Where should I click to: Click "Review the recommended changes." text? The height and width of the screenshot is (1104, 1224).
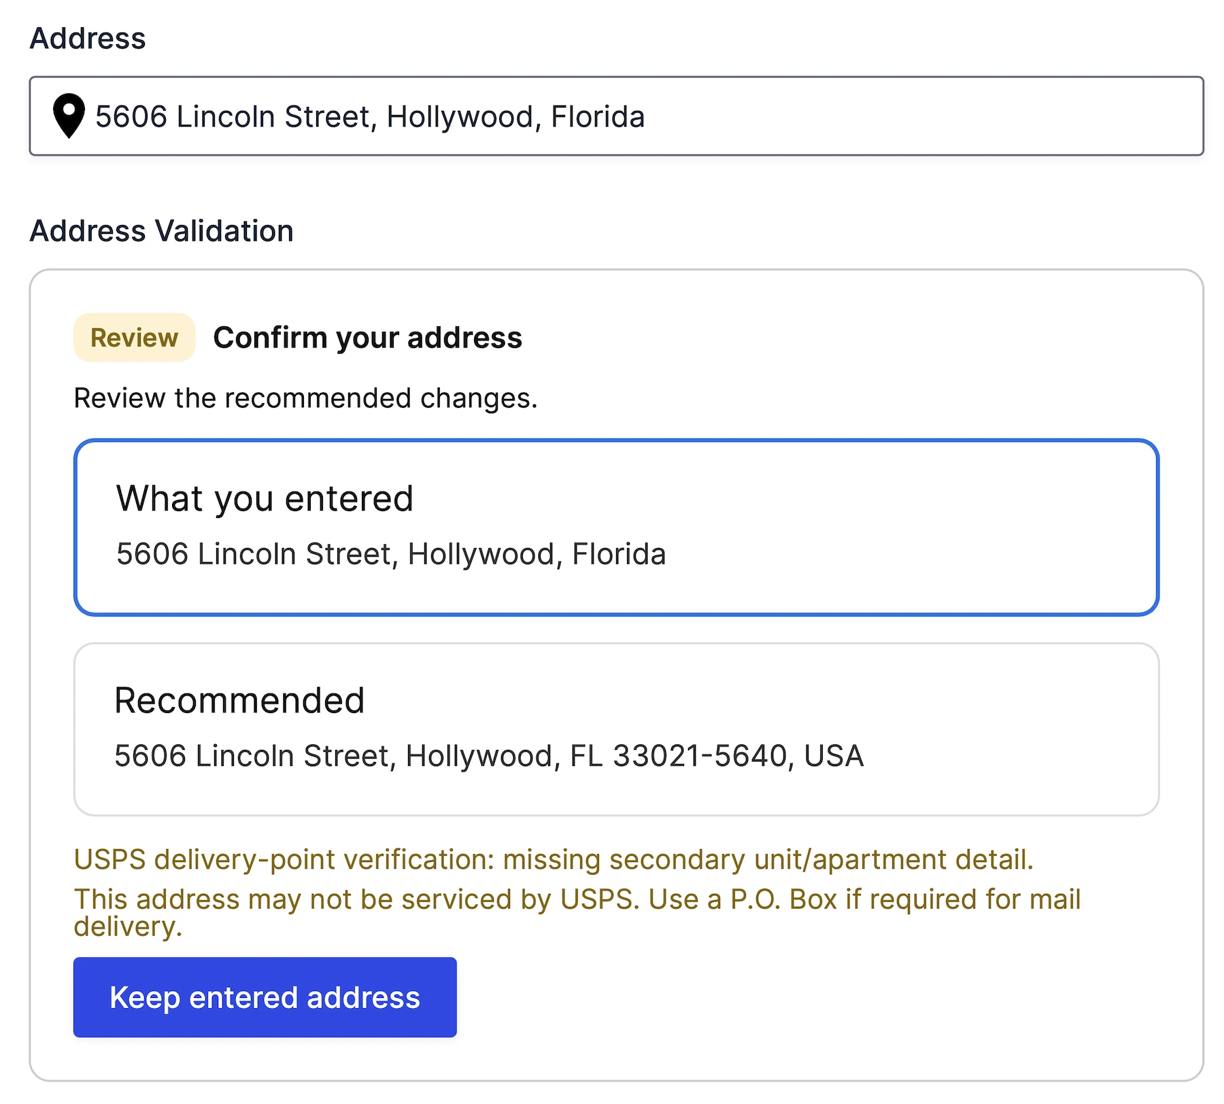click(x=305, y=398)
